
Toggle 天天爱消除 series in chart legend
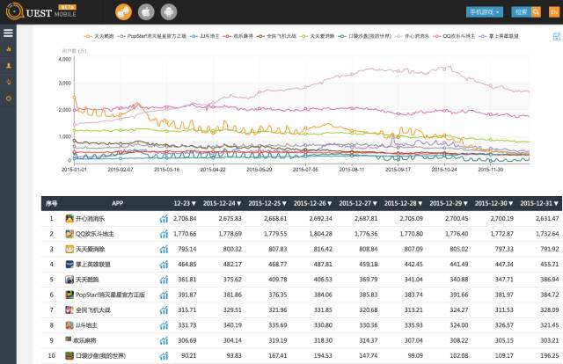318,36
